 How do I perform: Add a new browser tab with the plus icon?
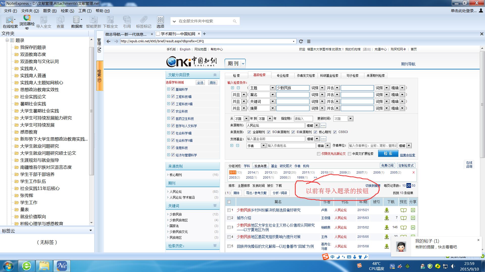[204, 34]
